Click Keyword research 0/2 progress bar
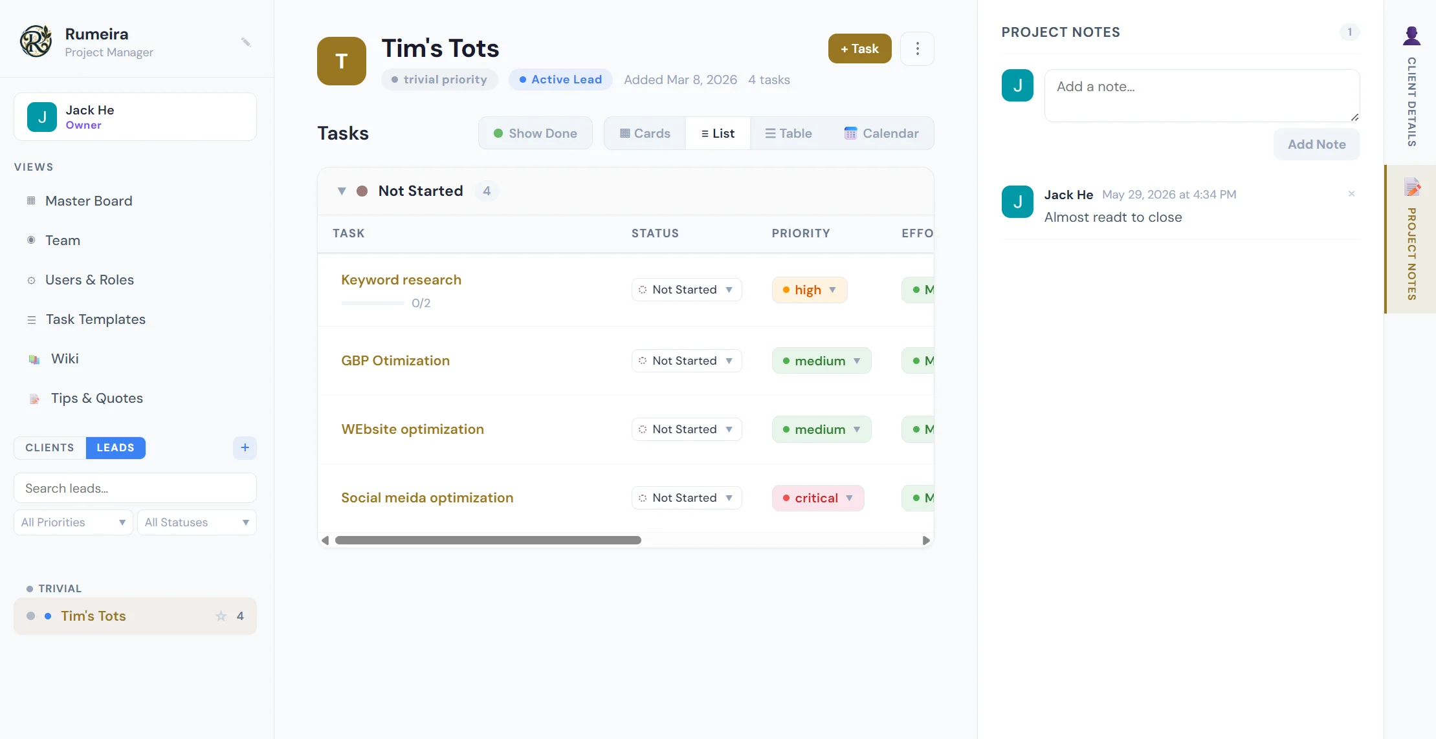The width and height of the screenshot is (1436, 739). point(373,303)
